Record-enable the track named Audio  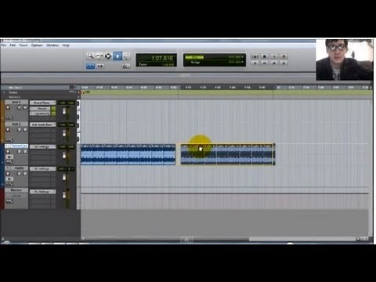(x=8, y=173)
